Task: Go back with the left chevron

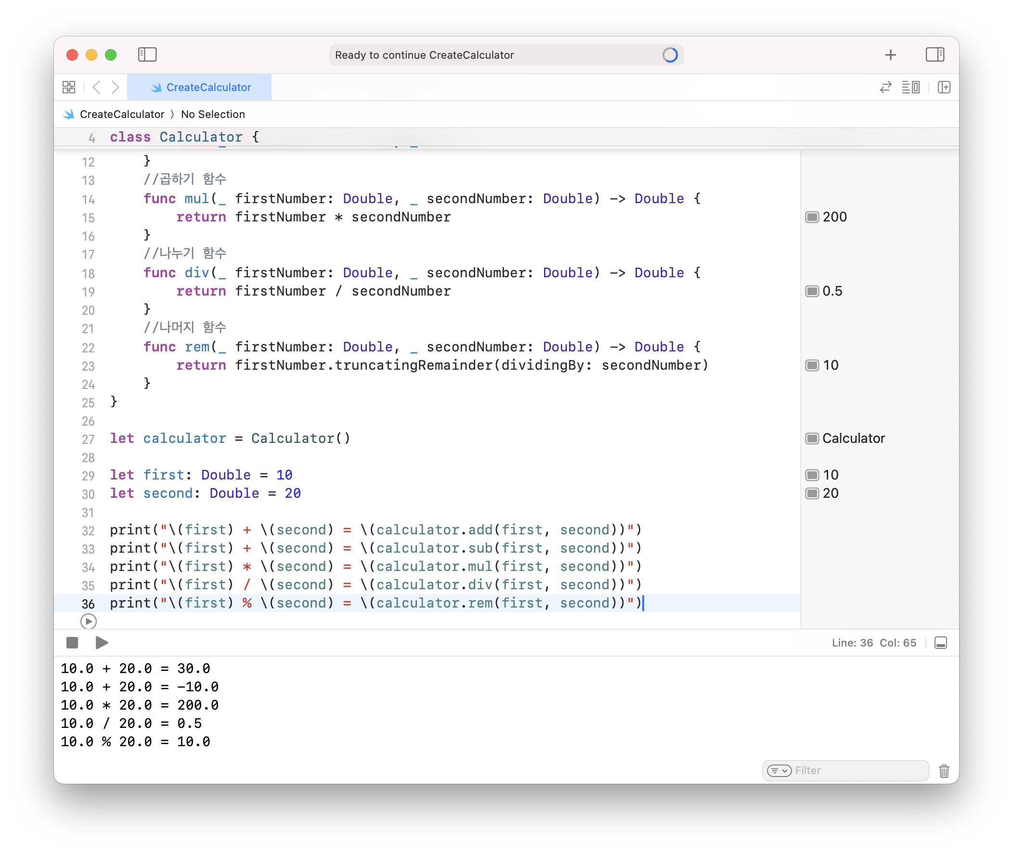Action: (96, 87)
